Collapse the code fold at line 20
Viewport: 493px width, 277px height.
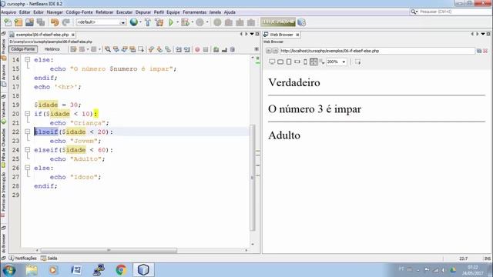point(28,113)
